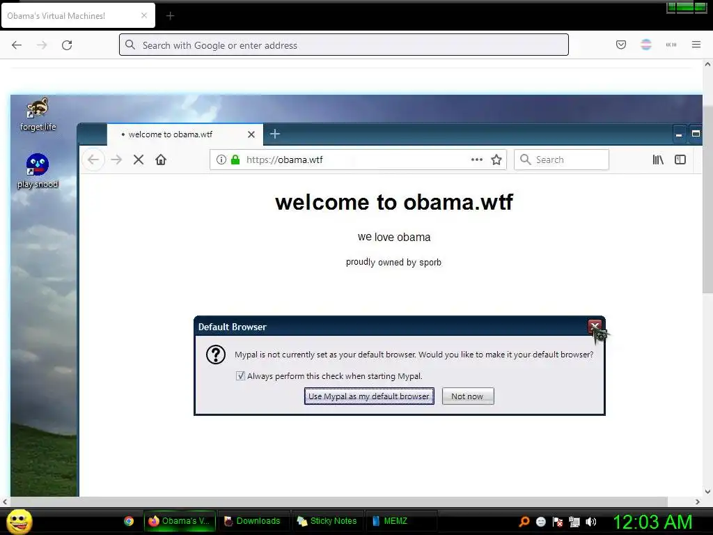Click Mypal forward arrow
The width and height of the screenshot is (713, 535).
click(116, 160)
